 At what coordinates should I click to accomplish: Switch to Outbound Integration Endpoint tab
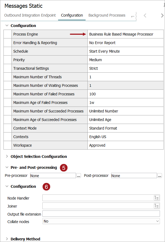click(30, 15)
